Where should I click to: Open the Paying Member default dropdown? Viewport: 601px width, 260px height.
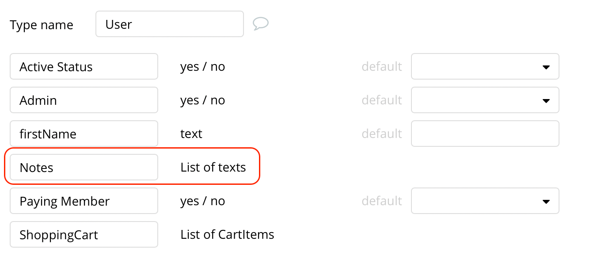485,201
